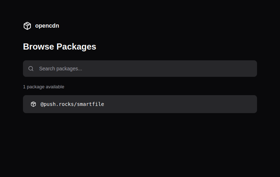Click the opencdn cube logo icon
This screenshot has width=280, height=177.
(27, 26)
